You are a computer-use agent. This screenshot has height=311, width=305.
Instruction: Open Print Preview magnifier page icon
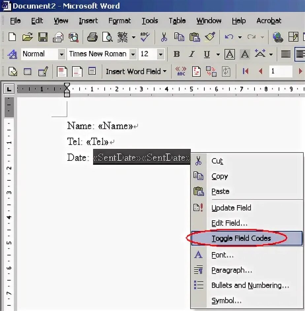pos(108,37)
